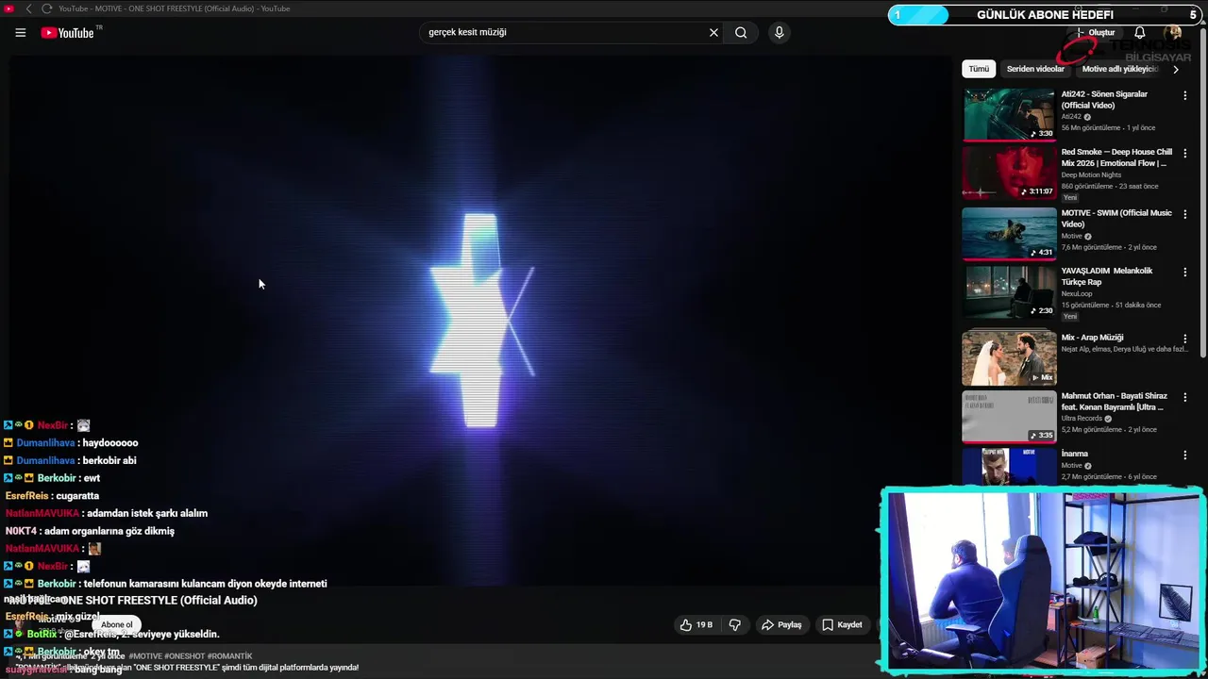Select the Seriden videolar chip
1208x679 pixels.
pyautogui.click(x=1035, y=69)
